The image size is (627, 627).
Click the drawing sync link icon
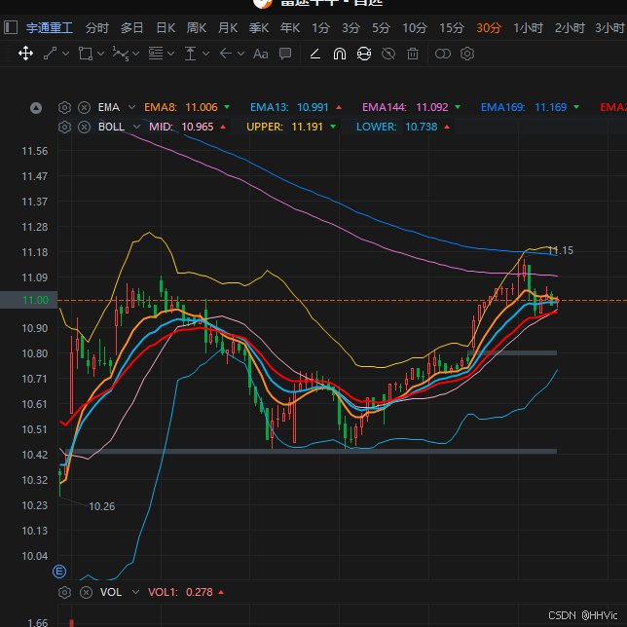click(364, 54)
